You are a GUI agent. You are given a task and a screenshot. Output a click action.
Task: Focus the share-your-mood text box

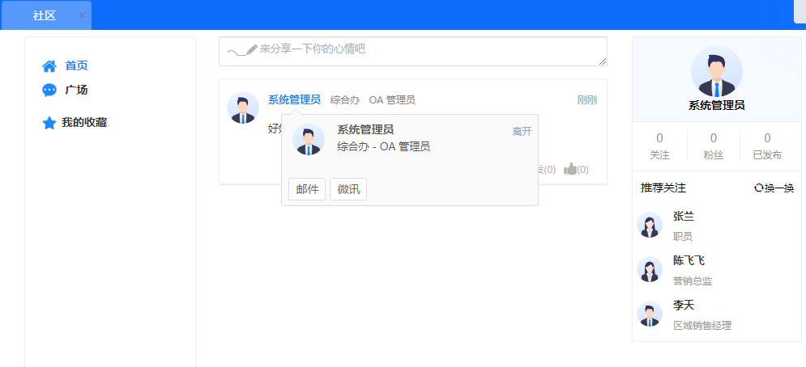coord(413,52)
